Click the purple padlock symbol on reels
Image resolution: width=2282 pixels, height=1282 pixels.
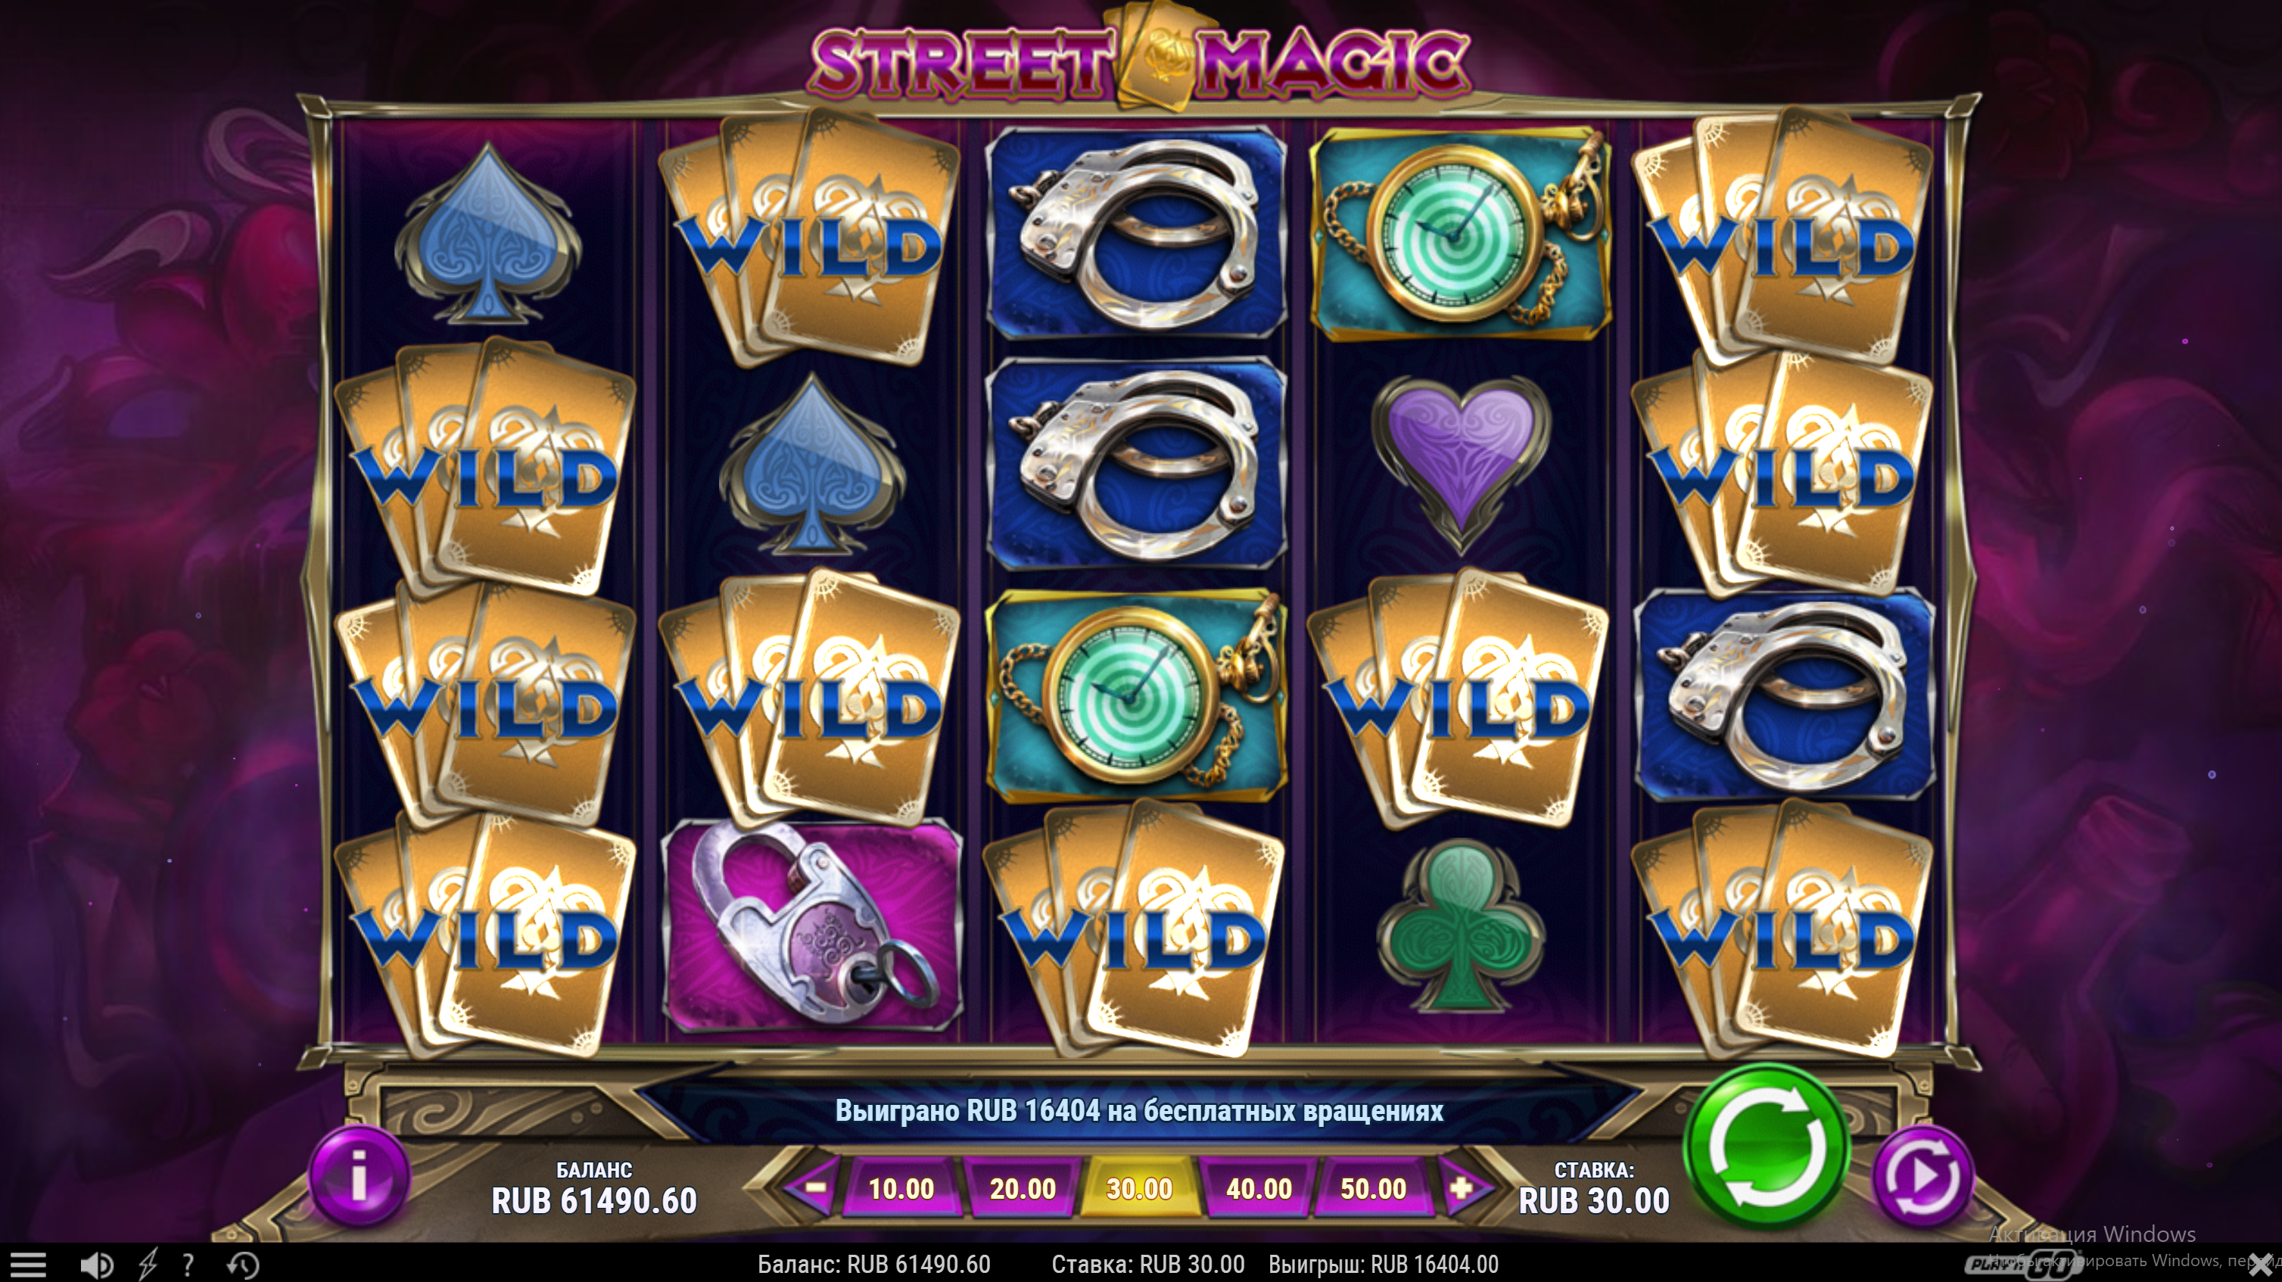812,924
